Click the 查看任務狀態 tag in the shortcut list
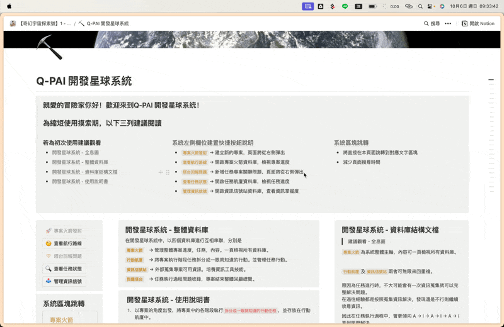This screenshot has height=327, width=504. 195,182
